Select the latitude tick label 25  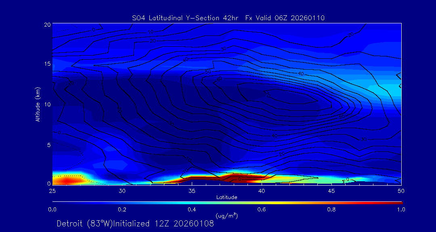coord(52,191)
